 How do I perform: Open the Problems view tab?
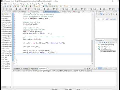click(x=17, y=69)
